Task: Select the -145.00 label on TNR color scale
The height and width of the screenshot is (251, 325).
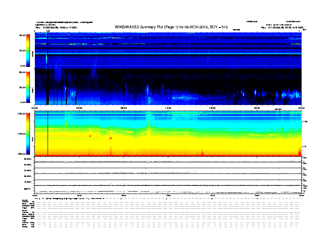Action: coord(22,134)
